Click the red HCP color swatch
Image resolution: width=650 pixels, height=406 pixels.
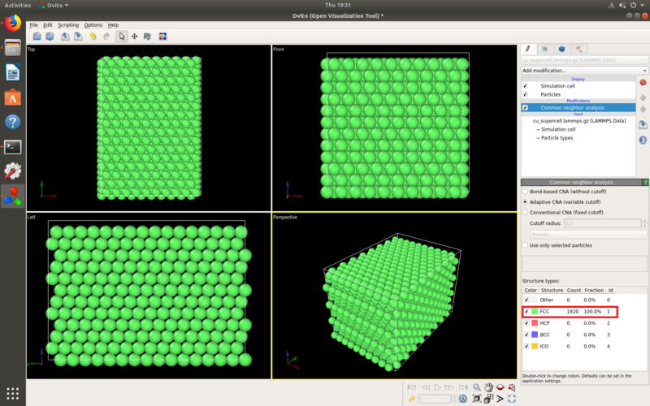[x=535, y=322]
